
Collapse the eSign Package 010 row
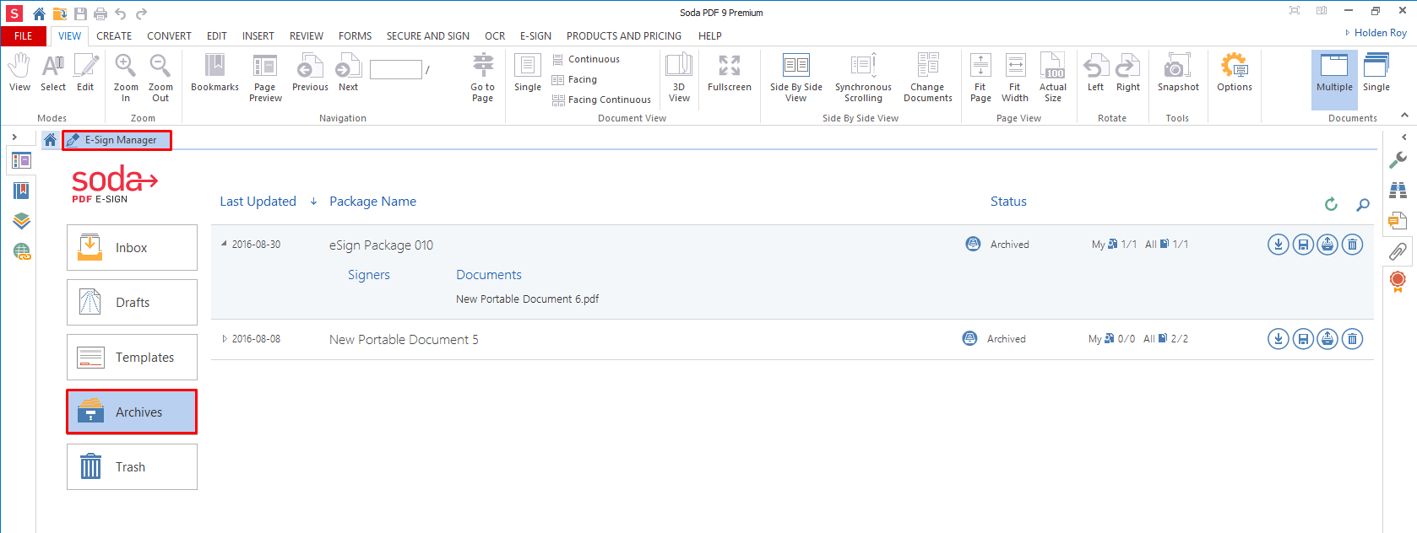point(224,244)
